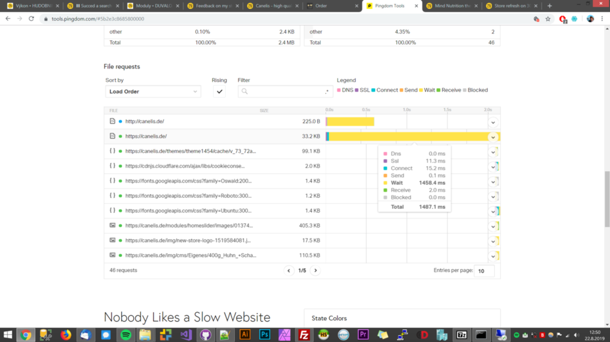The height and width of the screenshot is (342, 610).
Task: Open Chrome's three-dot menu
Action: point(602,19)
